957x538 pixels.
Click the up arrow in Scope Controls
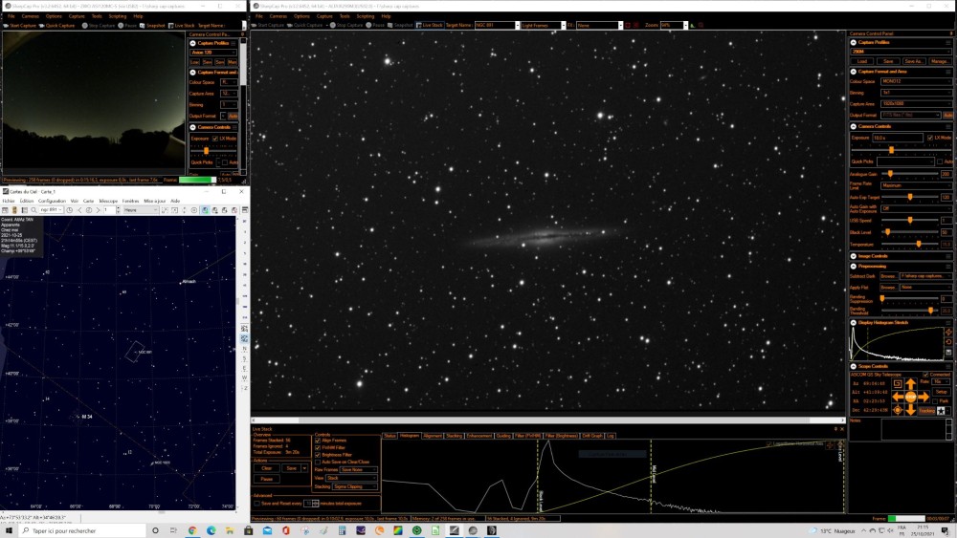pyautogui.click(x=910, y=384)
